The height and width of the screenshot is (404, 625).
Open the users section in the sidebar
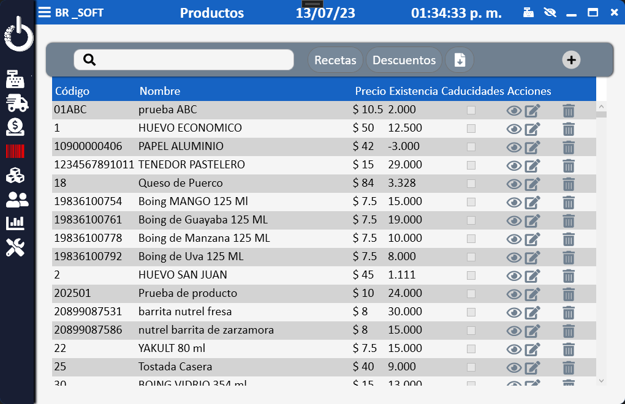pyautogui.click(x=17, y=200)
